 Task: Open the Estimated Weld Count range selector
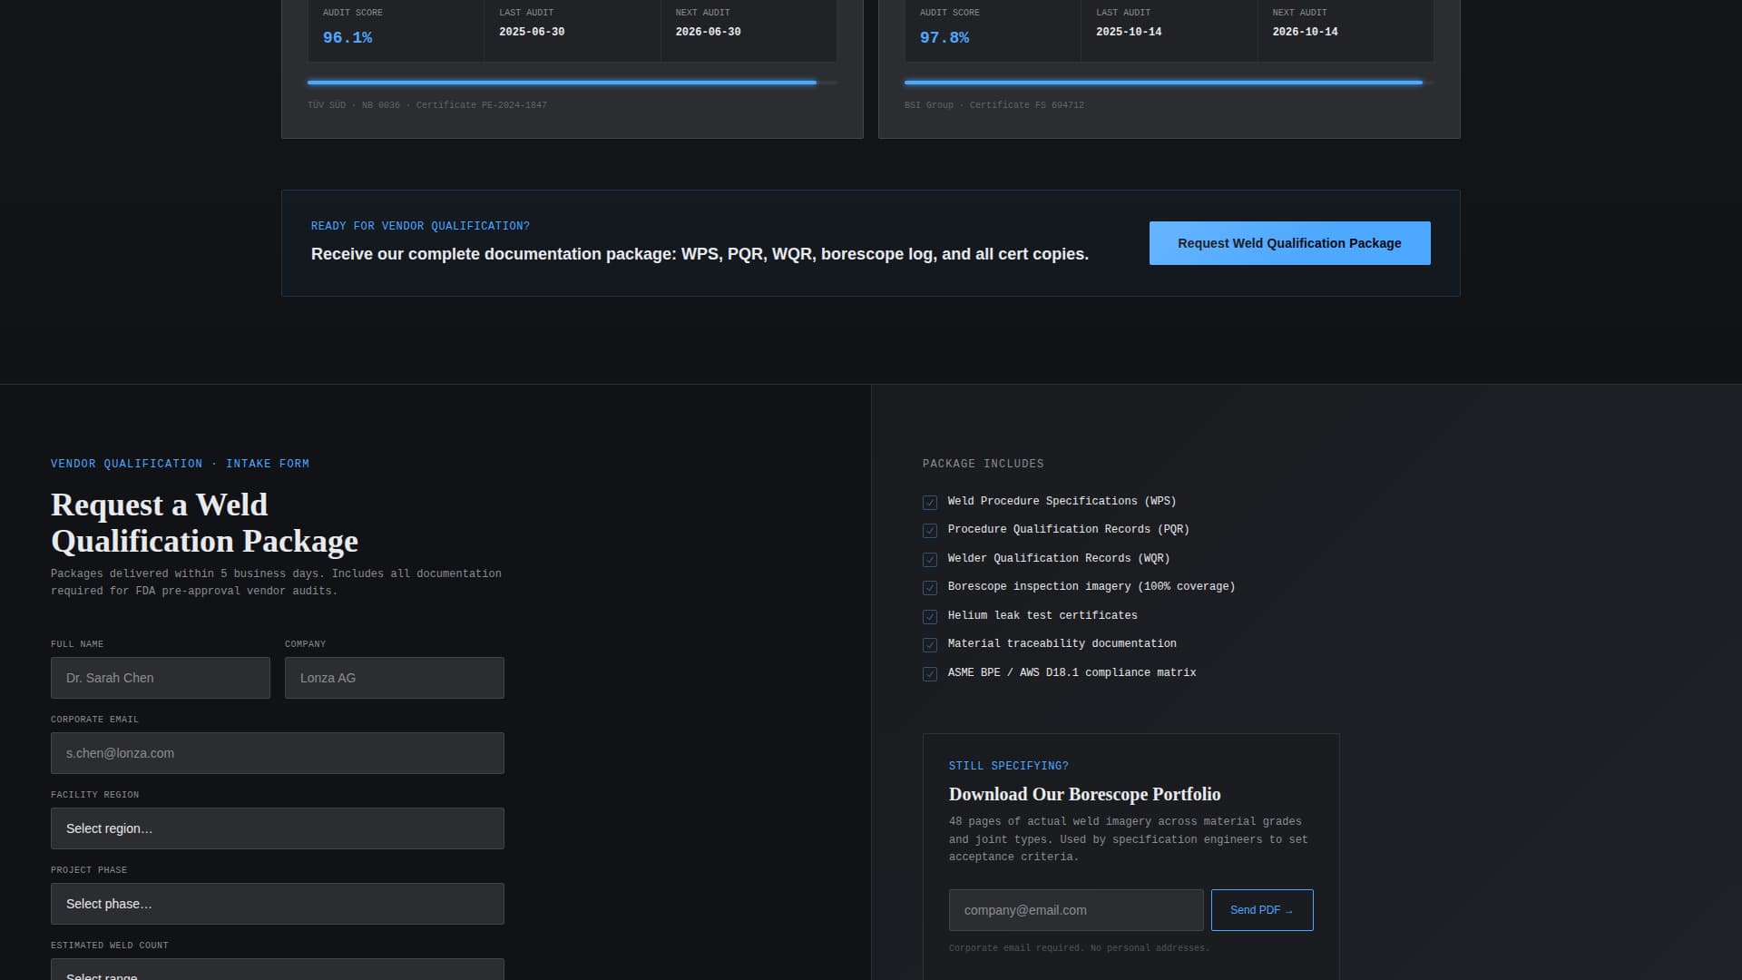tap(277, 971)
